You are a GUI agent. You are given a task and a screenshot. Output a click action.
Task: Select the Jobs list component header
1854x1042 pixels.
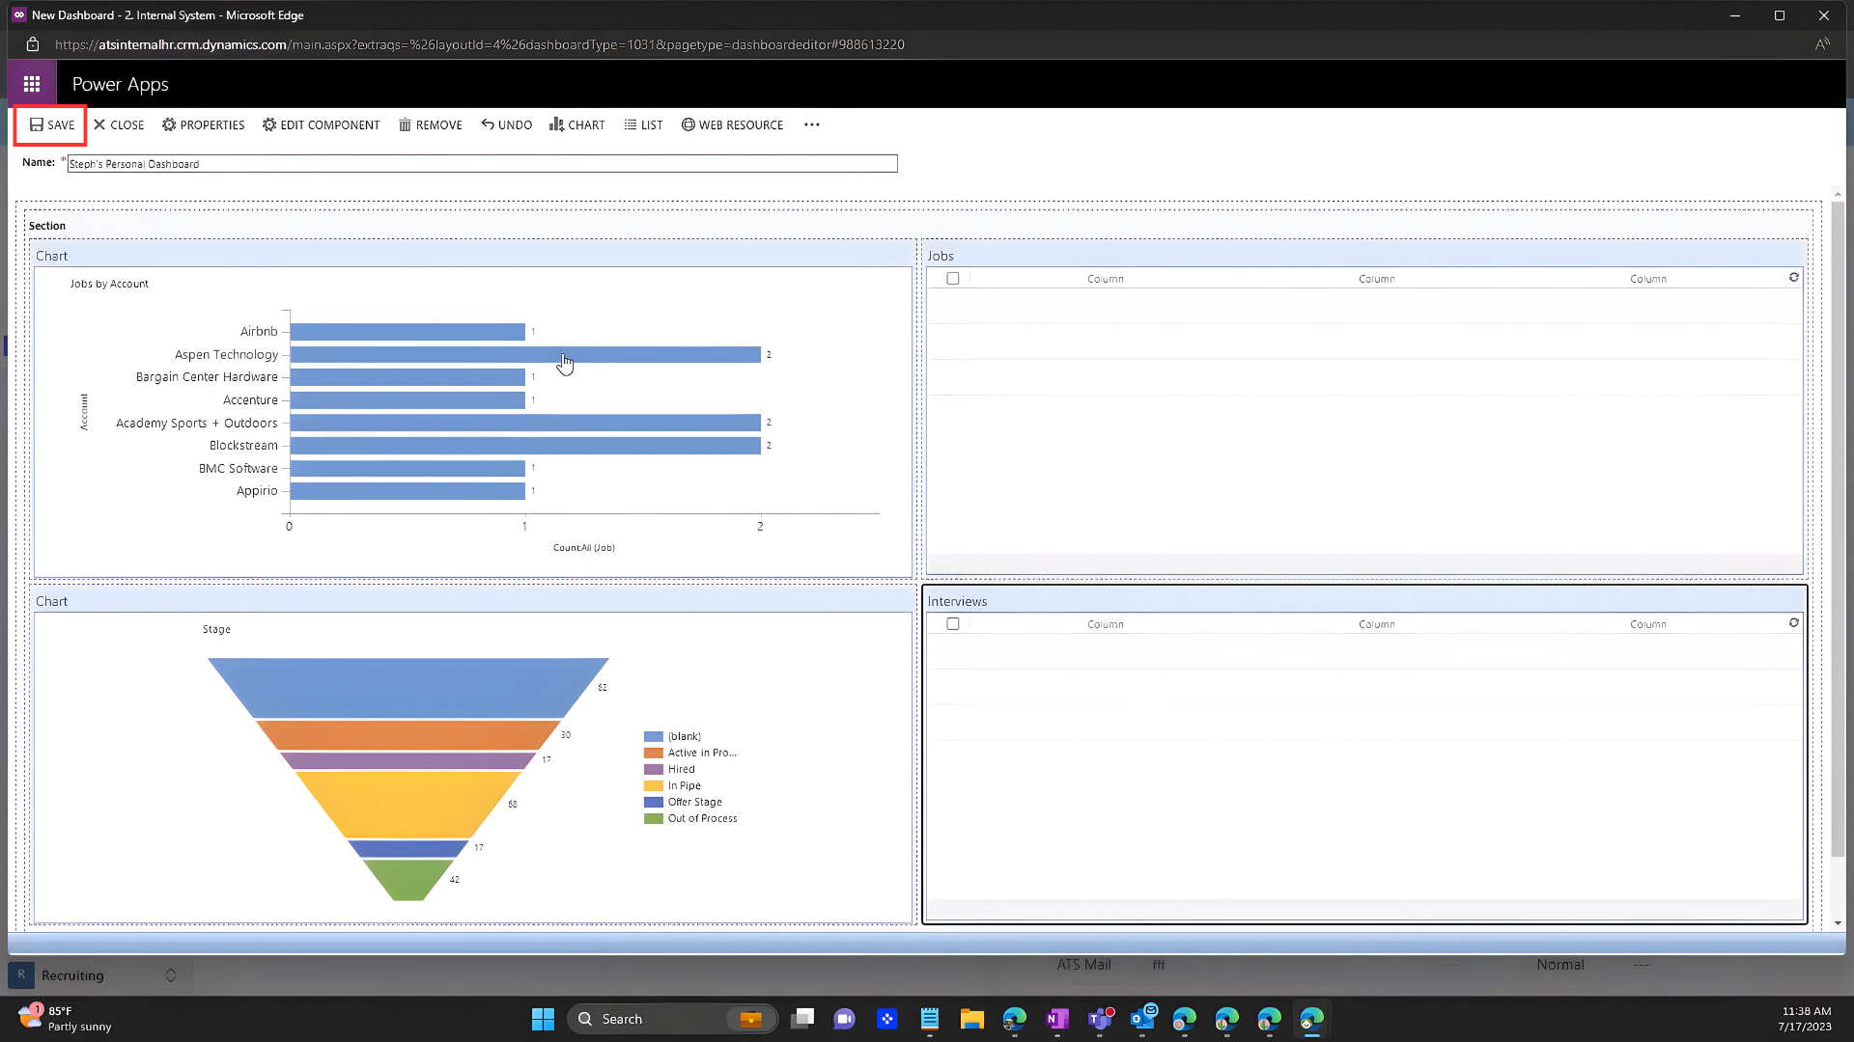(x=1364, y=256)
